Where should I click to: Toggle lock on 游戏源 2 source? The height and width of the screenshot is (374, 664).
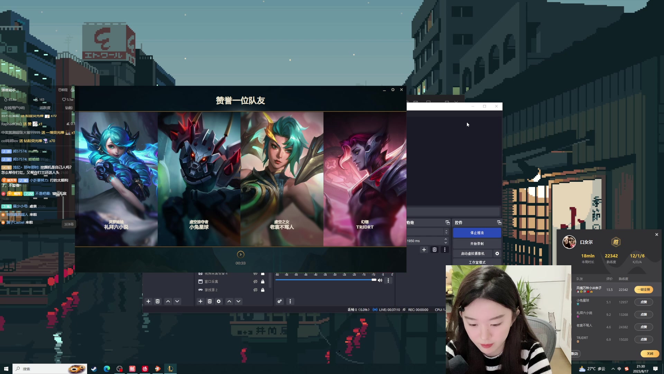pos(263,290)
